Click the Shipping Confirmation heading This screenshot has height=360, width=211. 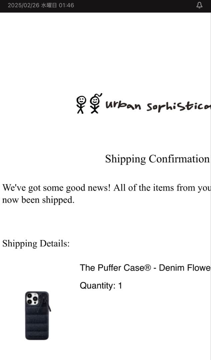coord(157,159)
